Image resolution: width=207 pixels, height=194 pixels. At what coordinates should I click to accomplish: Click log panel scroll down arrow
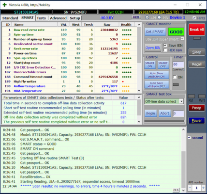pos(183,190)
